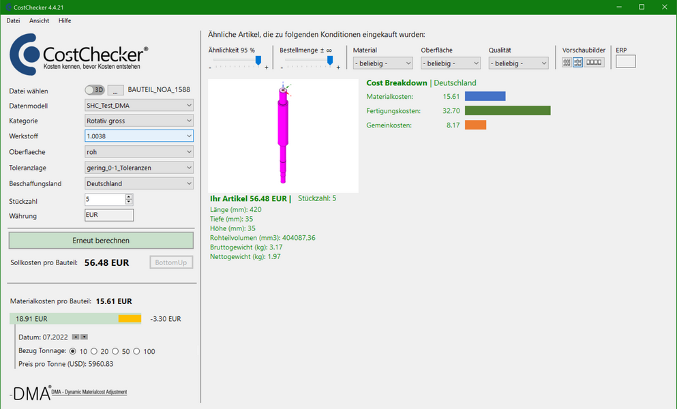Click the orange Gemeinkosten bar
The image size is (677, 409).
tap(475, 125)
